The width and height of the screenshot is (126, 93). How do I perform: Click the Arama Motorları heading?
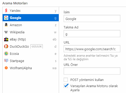pyautogui.click(x=15, y=3)
